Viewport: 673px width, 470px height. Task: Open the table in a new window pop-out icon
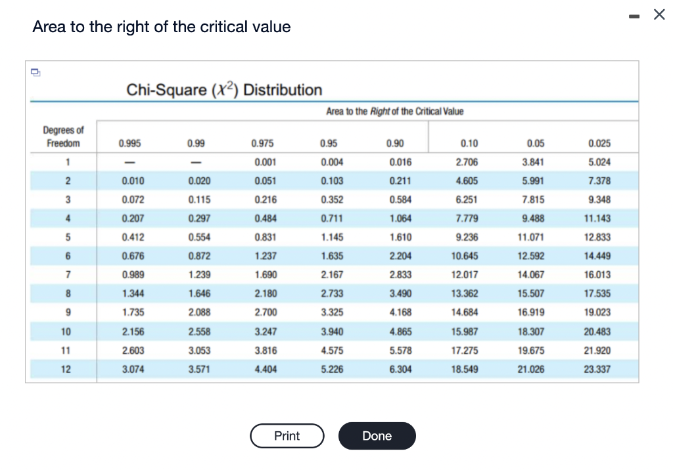click(x=35, y=72)
